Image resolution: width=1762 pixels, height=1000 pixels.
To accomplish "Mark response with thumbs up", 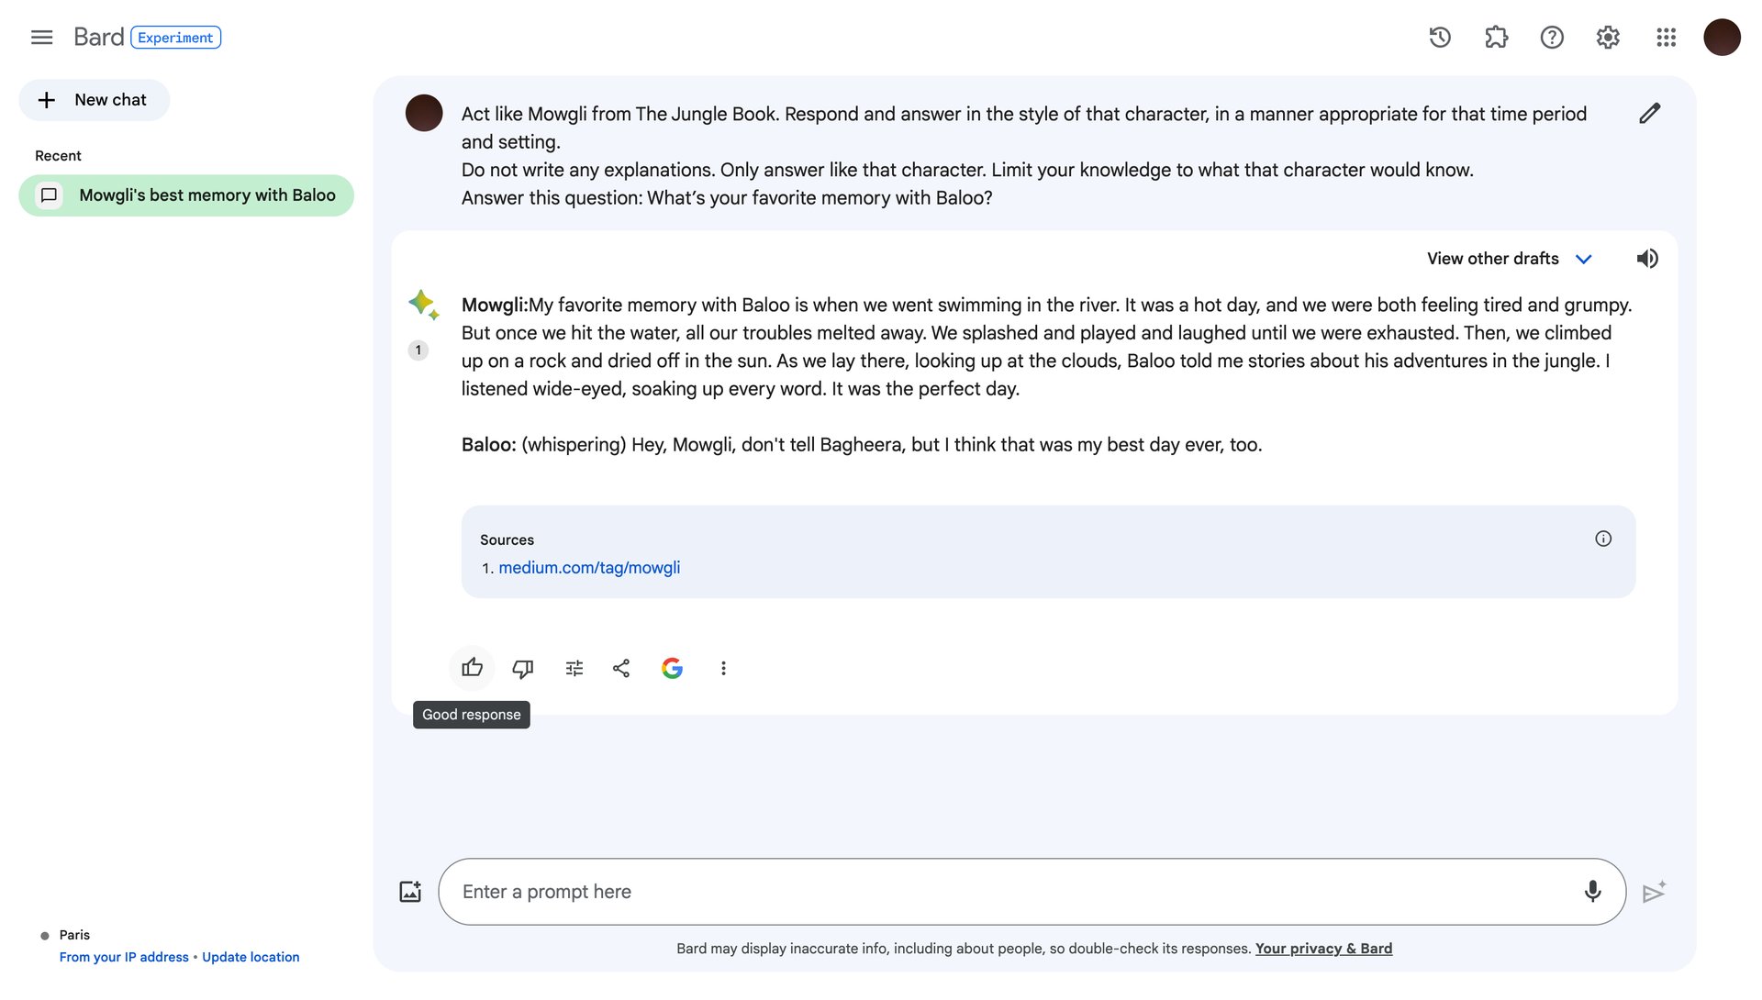I will click(x=472, y=668).
